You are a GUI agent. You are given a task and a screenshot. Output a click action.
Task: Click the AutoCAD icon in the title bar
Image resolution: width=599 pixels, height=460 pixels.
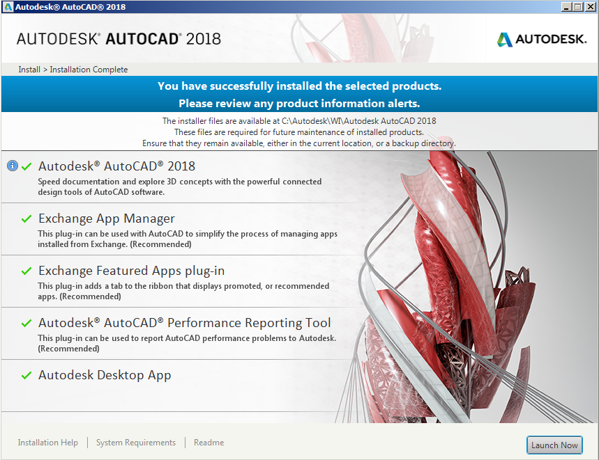(8, 7)
